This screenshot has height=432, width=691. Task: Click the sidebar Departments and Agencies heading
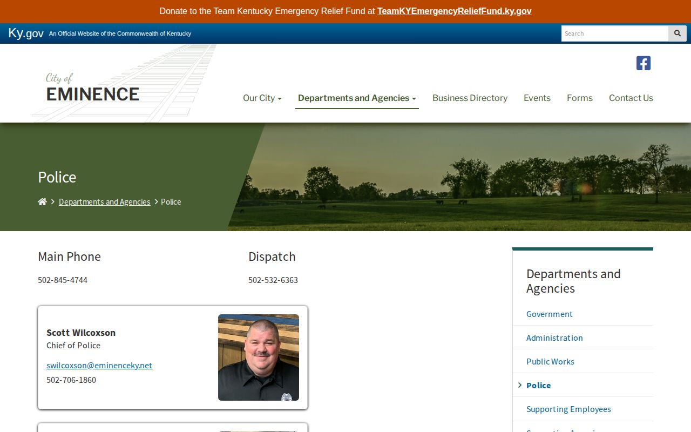(x=573, y=281)
